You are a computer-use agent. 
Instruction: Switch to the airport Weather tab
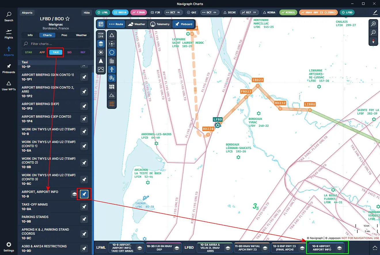[81, 35]
